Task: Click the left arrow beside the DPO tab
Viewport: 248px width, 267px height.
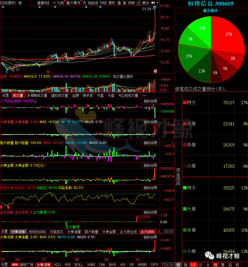Action: click(167, 265)
